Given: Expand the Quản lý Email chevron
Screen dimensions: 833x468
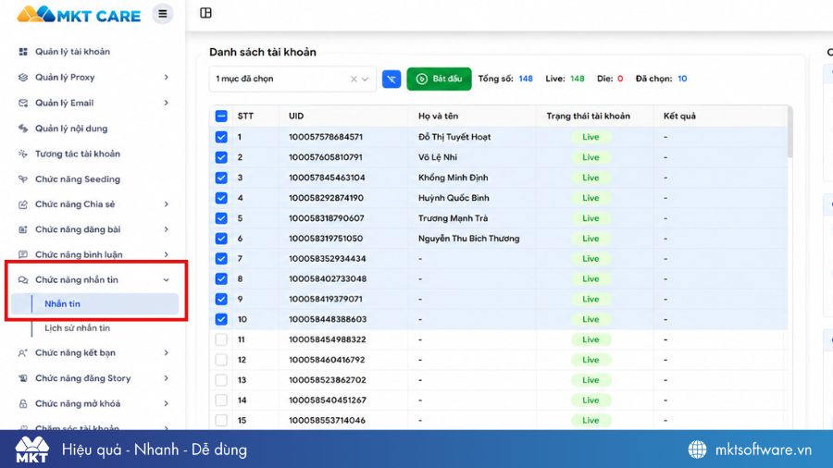Looking at the screenshot, I should [167, 103].
